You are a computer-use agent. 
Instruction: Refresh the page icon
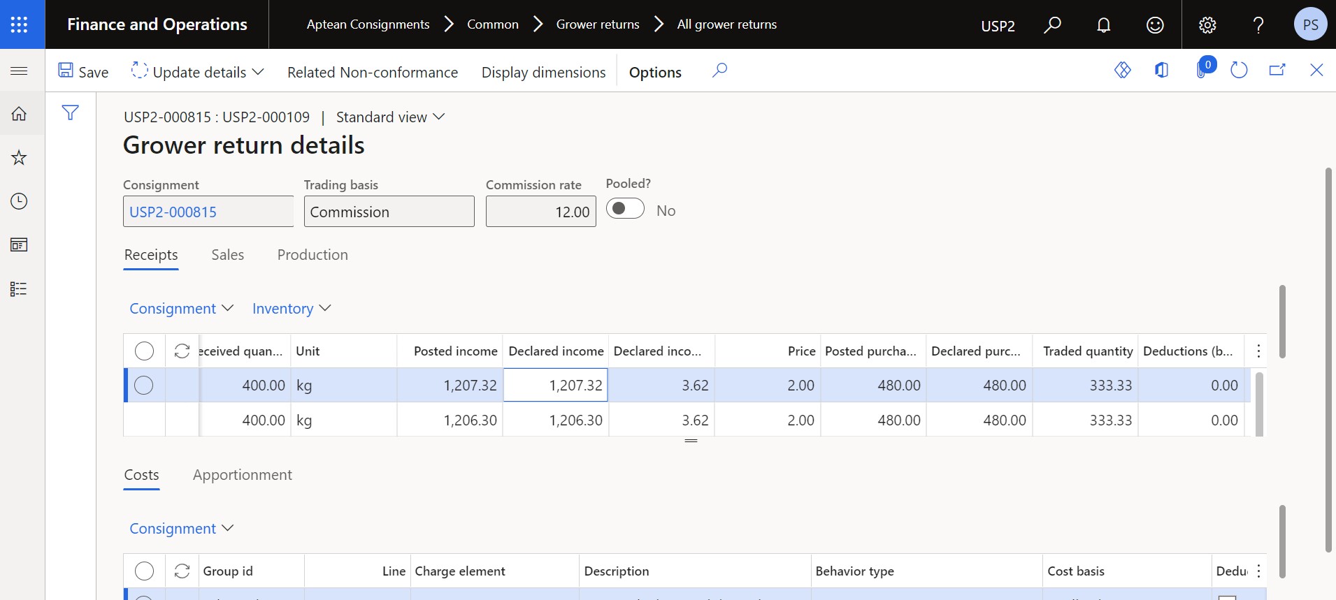pyautogui.click(x=1239, y=70)
